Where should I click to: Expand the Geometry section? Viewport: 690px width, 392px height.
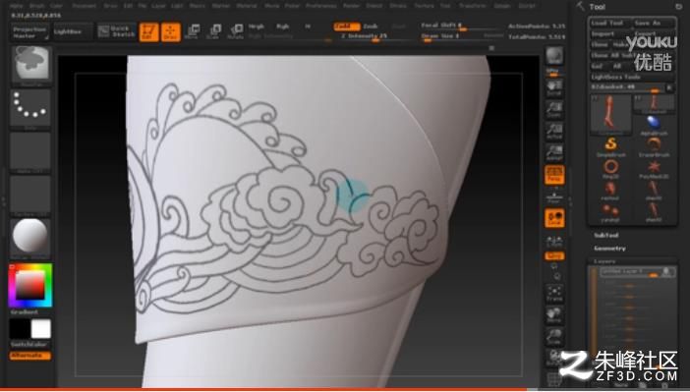609,249
